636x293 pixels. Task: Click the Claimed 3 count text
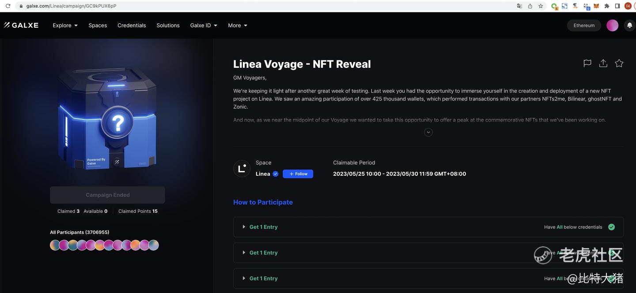pos(68,211)
